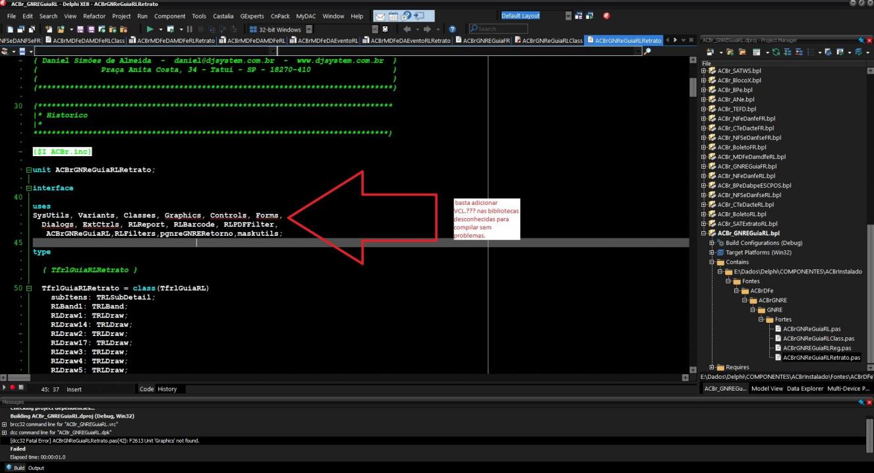The height and width of the screenshot is (473, 874).
Task: Open the Default Layout dropdown
Action: click(x=568, y=16)
